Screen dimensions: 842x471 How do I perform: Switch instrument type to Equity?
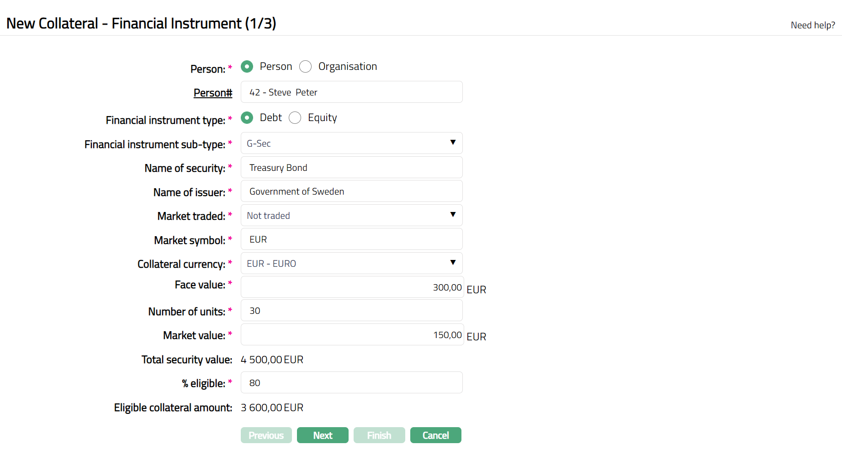tap(295, 118)
